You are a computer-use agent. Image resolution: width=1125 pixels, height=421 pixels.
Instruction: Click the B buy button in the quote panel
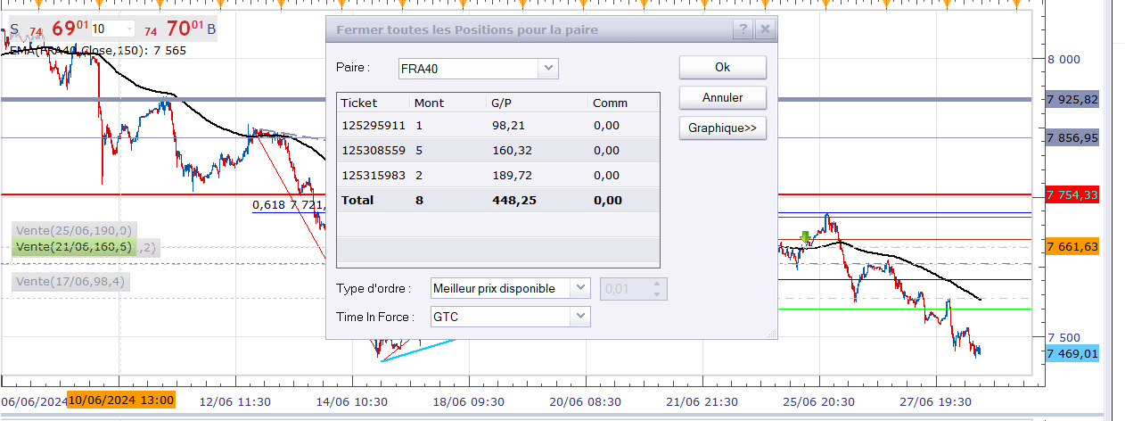coord(211,29)
